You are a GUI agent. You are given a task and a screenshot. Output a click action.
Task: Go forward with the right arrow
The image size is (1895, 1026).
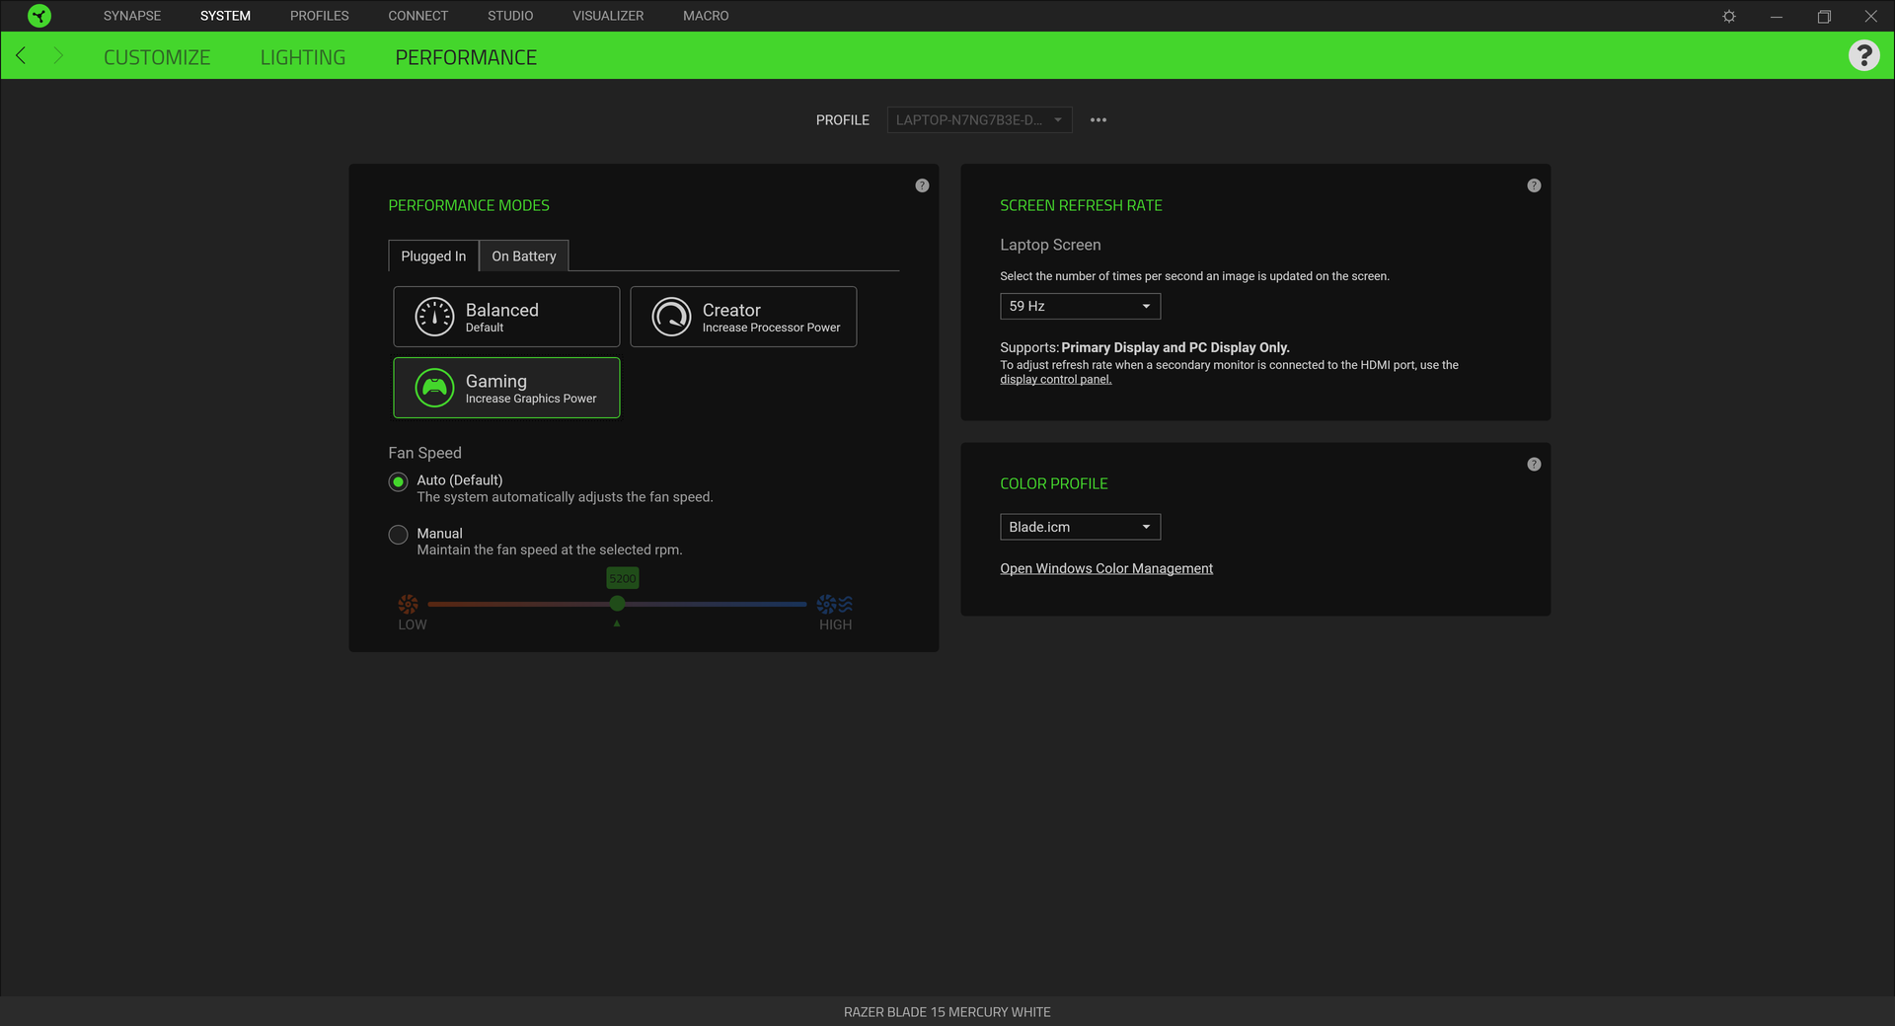(58, 55)
